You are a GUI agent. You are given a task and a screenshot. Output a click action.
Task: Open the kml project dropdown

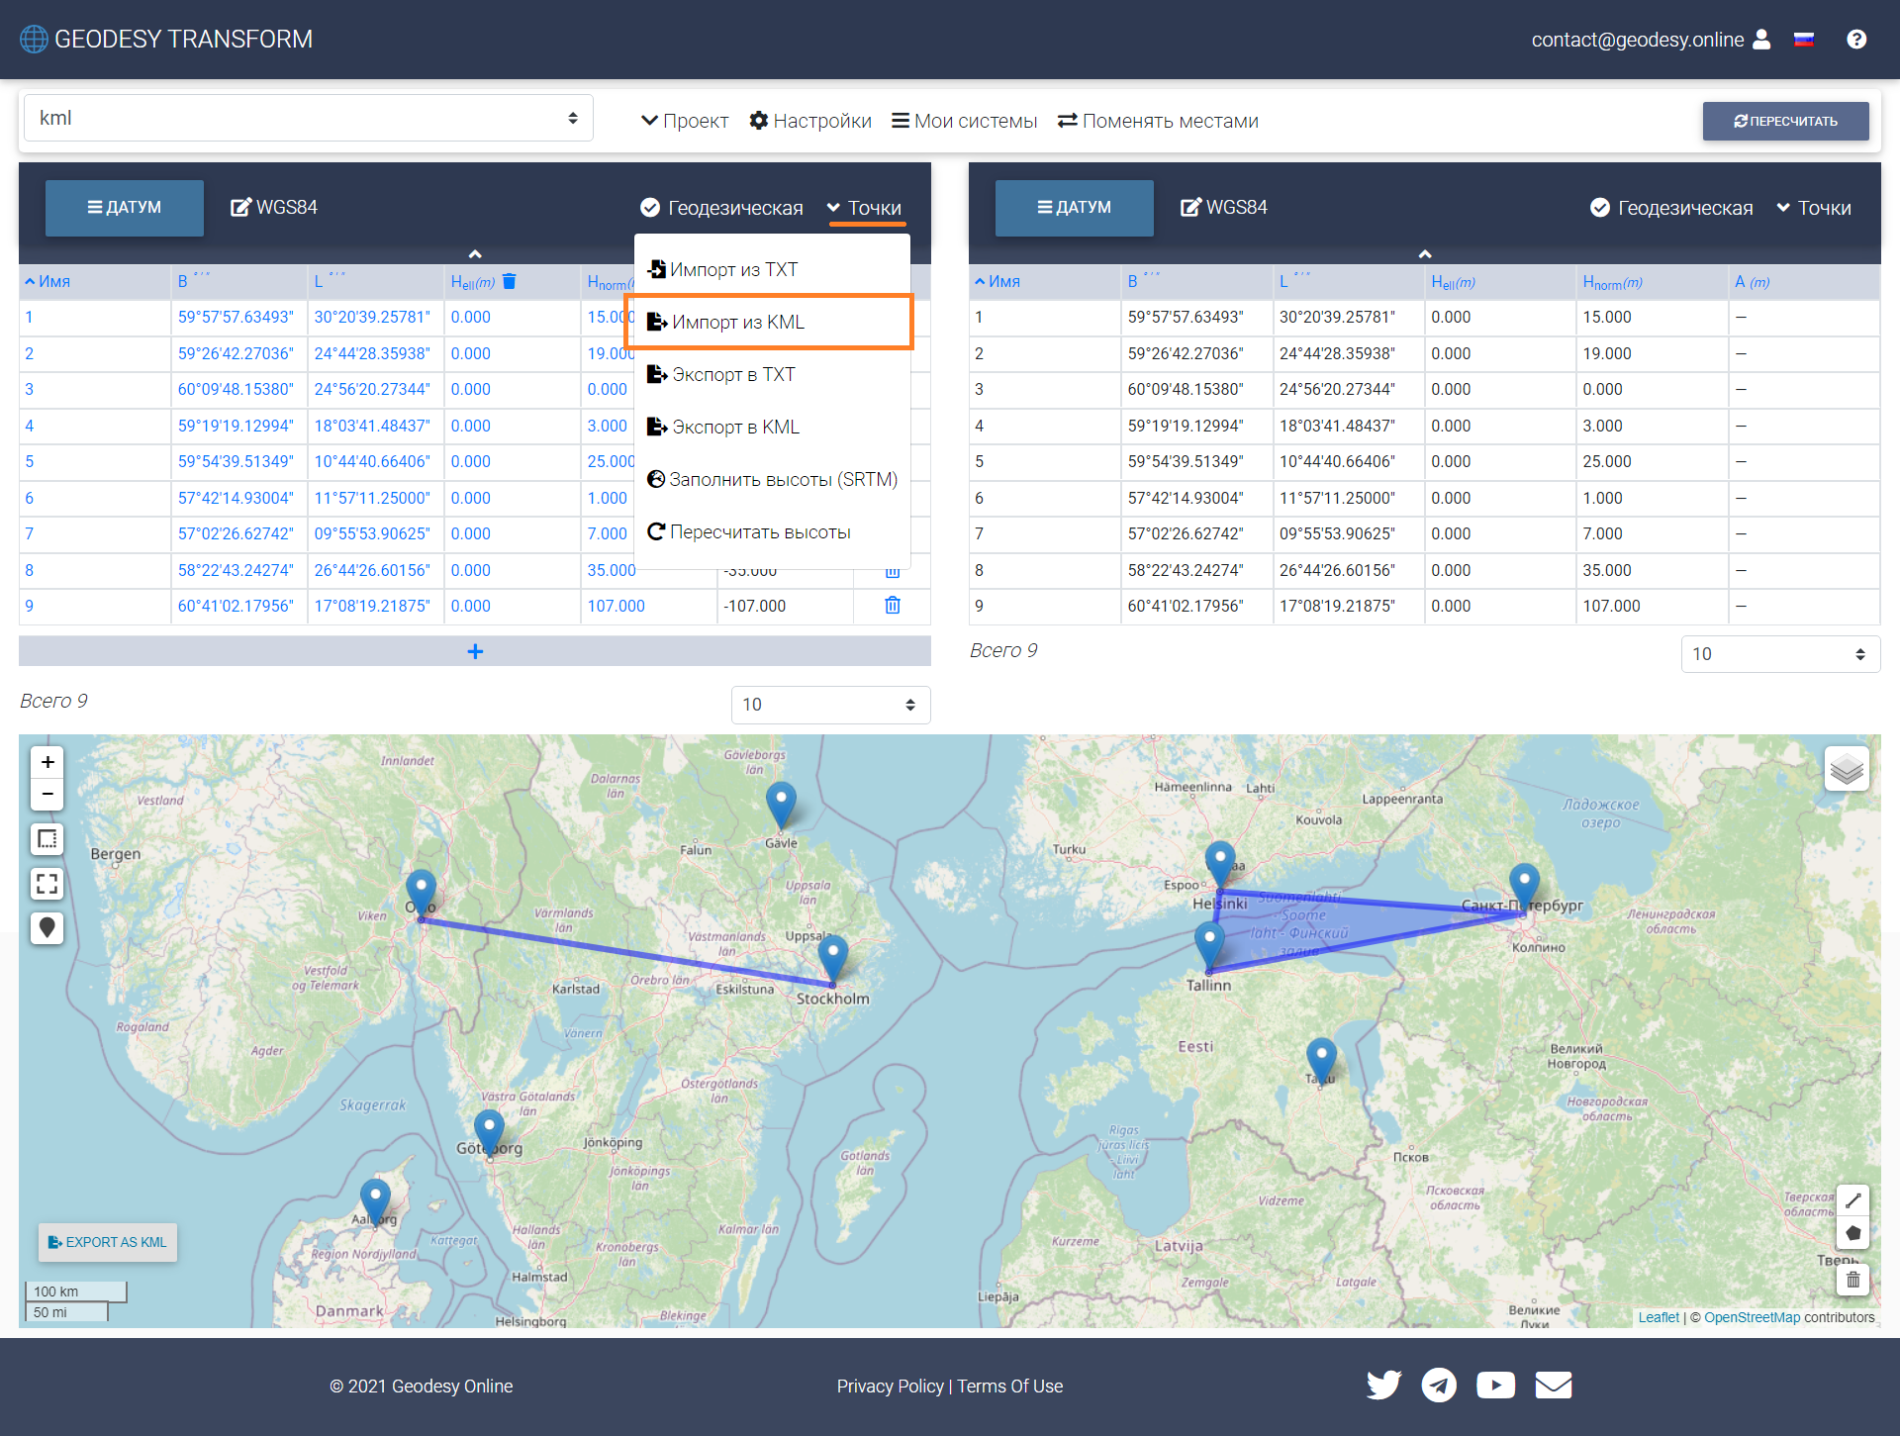click(308, 118)
